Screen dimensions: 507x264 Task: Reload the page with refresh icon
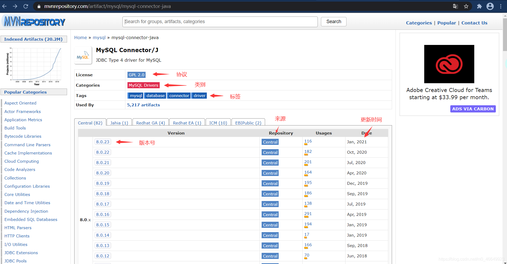pos(26,6)
